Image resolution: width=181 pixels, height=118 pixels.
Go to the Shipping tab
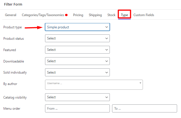pyautogui.click(x=95, y=15)
